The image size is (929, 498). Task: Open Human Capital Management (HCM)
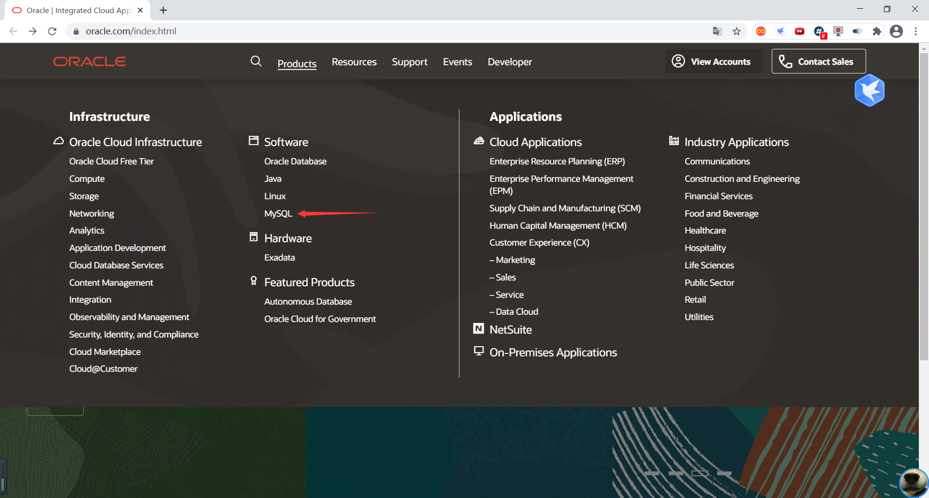point(558,226)
